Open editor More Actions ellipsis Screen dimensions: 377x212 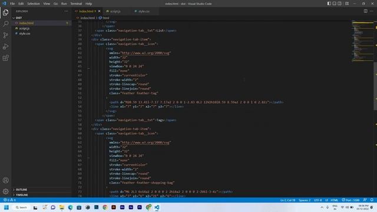coord(372,11)
